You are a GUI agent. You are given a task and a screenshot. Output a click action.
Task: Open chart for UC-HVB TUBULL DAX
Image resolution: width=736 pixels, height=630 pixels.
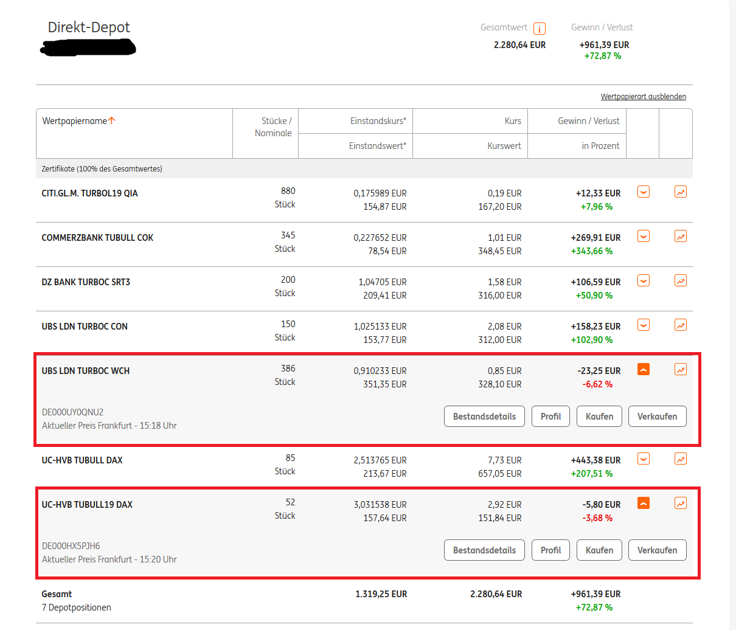click(x=681, y=459)
